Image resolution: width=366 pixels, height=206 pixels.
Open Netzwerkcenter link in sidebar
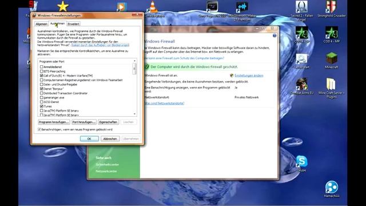click(x=106, y=171)
